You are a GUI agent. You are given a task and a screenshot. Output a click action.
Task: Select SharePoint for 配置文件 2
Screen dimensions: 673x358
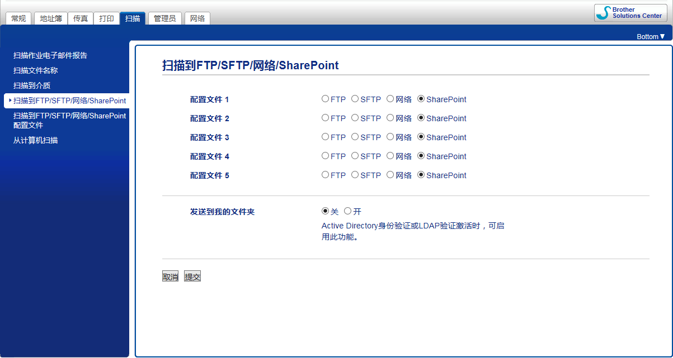[x=421, y=118]
